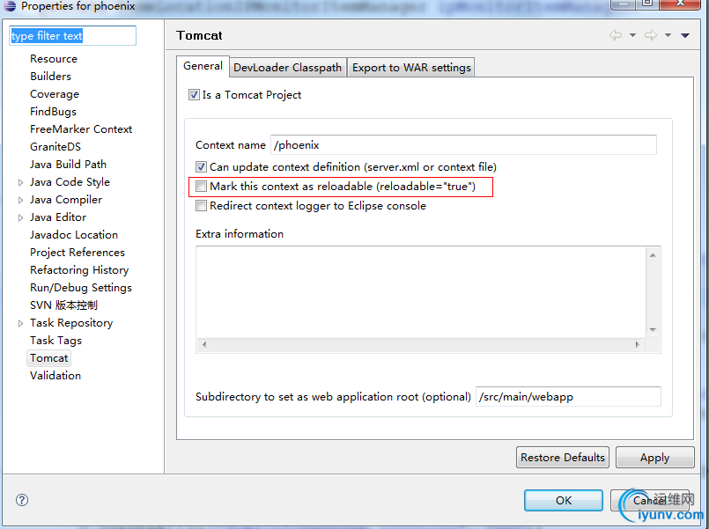This screenshot has width=709, height=529.
Task: Expand the Task Repository node
Action: point(20,323)
